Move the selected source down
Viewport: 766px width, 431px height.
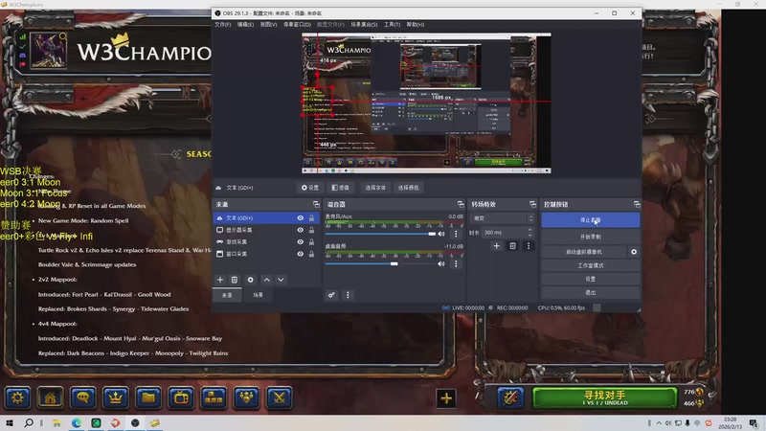(281, 280)
